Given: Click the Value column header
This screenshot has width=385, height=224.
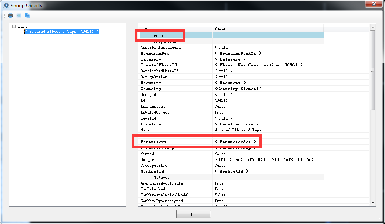Looking at the screenshot, I should coord(268,28).
